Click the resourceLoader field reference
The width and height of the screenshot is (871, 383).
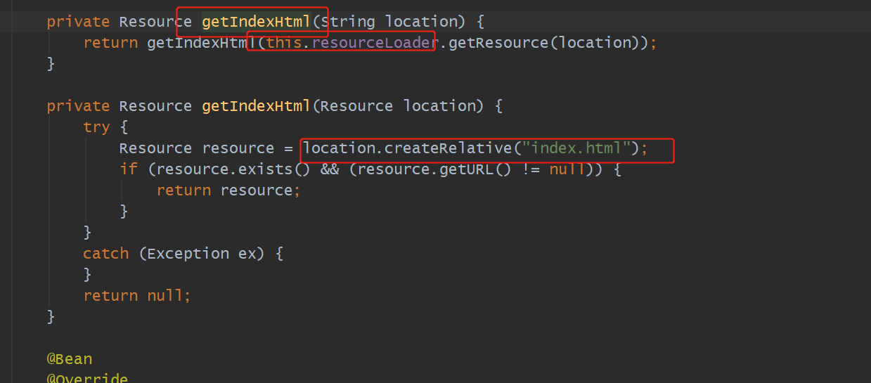pos(375,43)
